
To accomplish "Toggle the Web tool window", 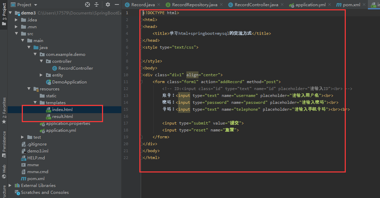I will click(x=4, y=172).
